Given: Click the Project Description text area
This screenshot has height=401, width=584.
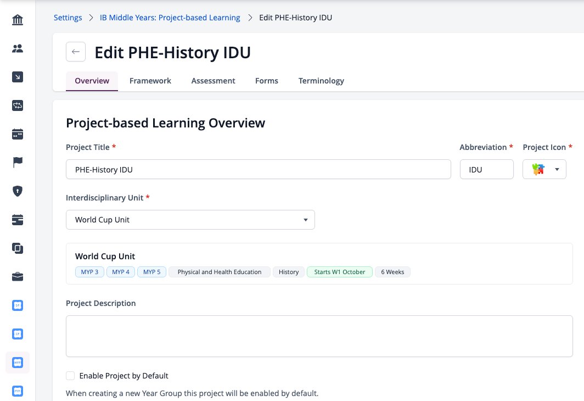Looking at the screenshot, I should [x=319, y=336].
